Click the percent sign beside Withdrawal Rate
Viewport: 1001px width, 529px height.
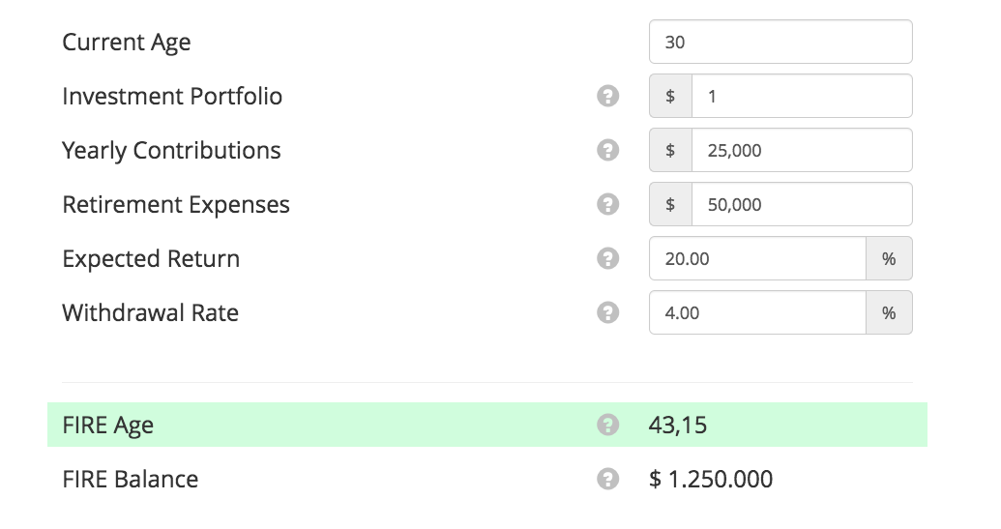[889, 312]
